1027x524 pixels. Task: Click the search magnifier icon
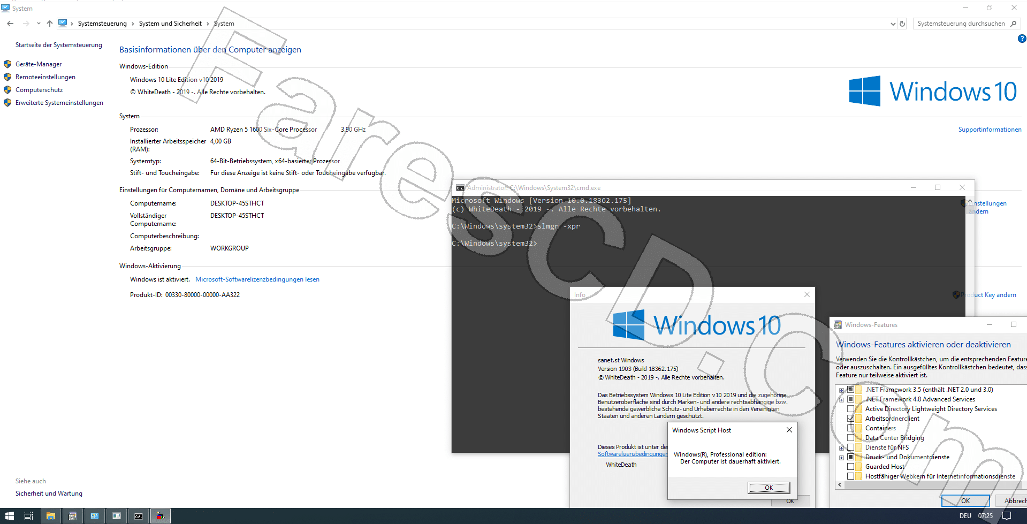[1013, 24]
